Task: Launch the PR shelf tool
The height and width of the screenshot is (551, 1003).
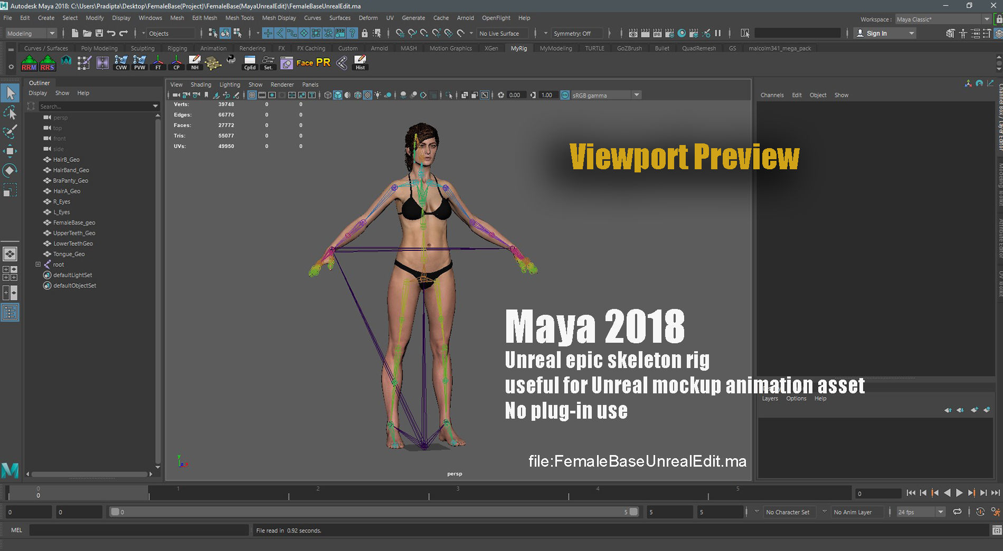Action: [x=323, y=63]
